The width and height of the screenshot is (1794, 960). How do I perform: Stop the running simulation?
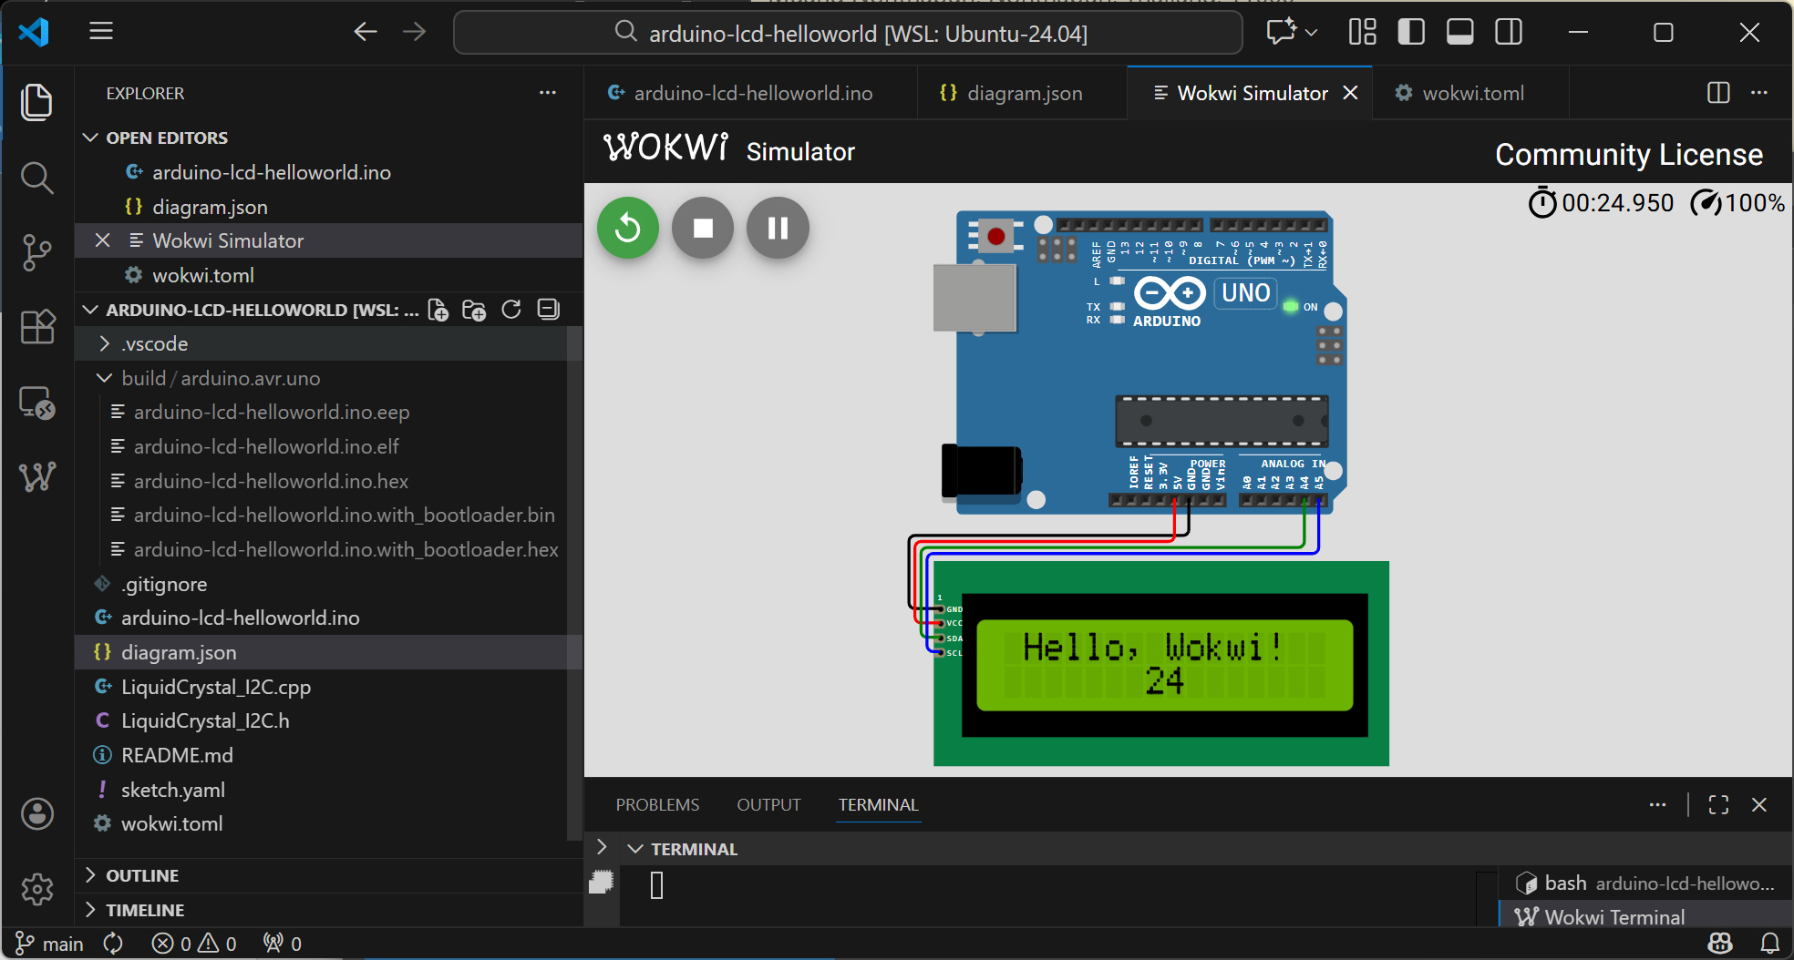tap(702, 228)
